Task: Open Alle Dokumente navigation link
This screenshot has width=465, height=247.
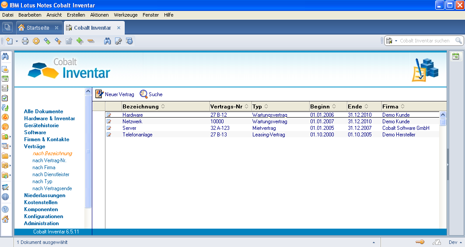Action: pos(44,111)
